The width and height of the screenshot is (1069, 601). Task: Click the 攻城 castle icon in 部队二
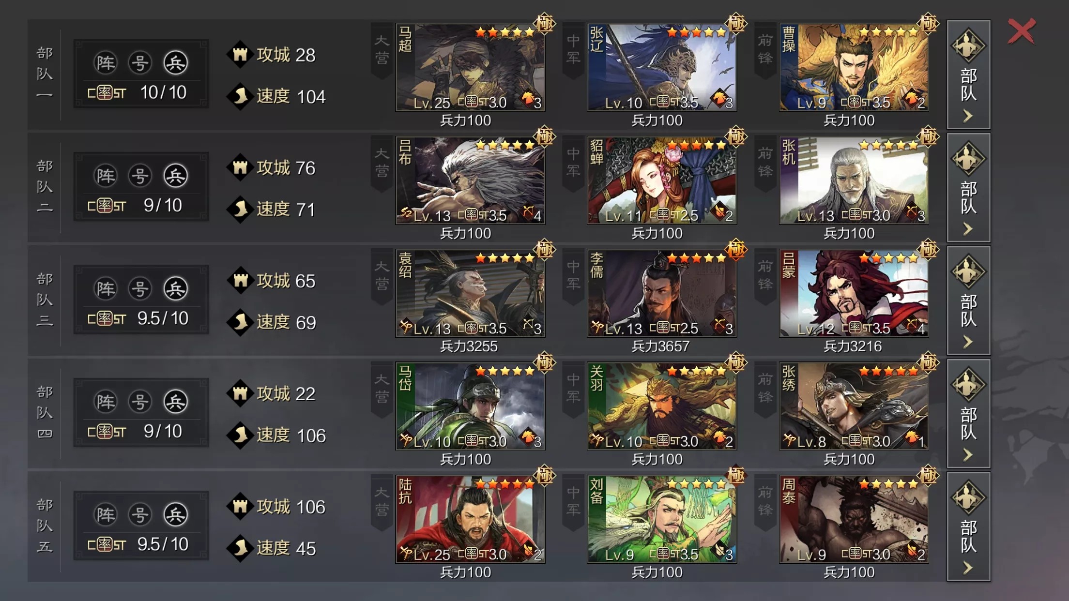240,168
